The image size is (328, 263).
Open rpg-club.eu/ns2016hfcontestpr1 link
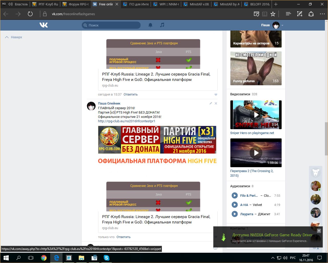[x=127, y=121]
